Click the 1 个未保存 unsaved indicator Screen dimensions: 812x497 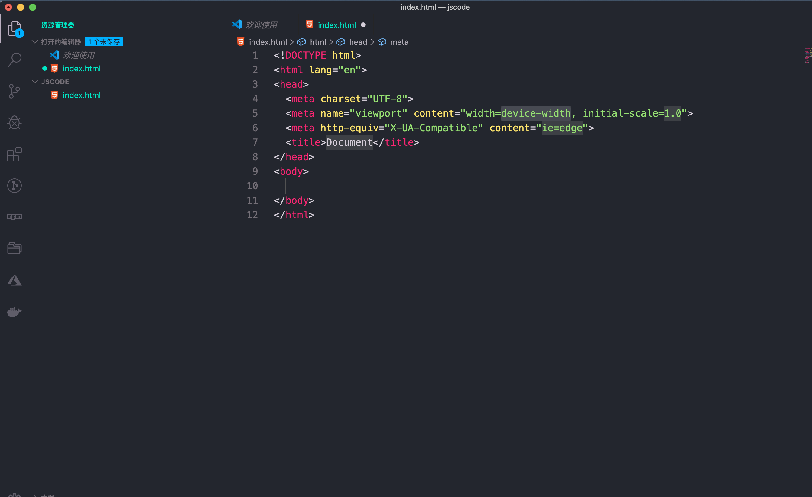[x=104, y=41]
